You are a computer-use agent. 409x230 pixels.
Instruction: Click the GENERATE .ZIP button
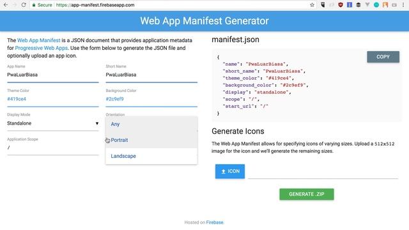click(x=307, y=194)
